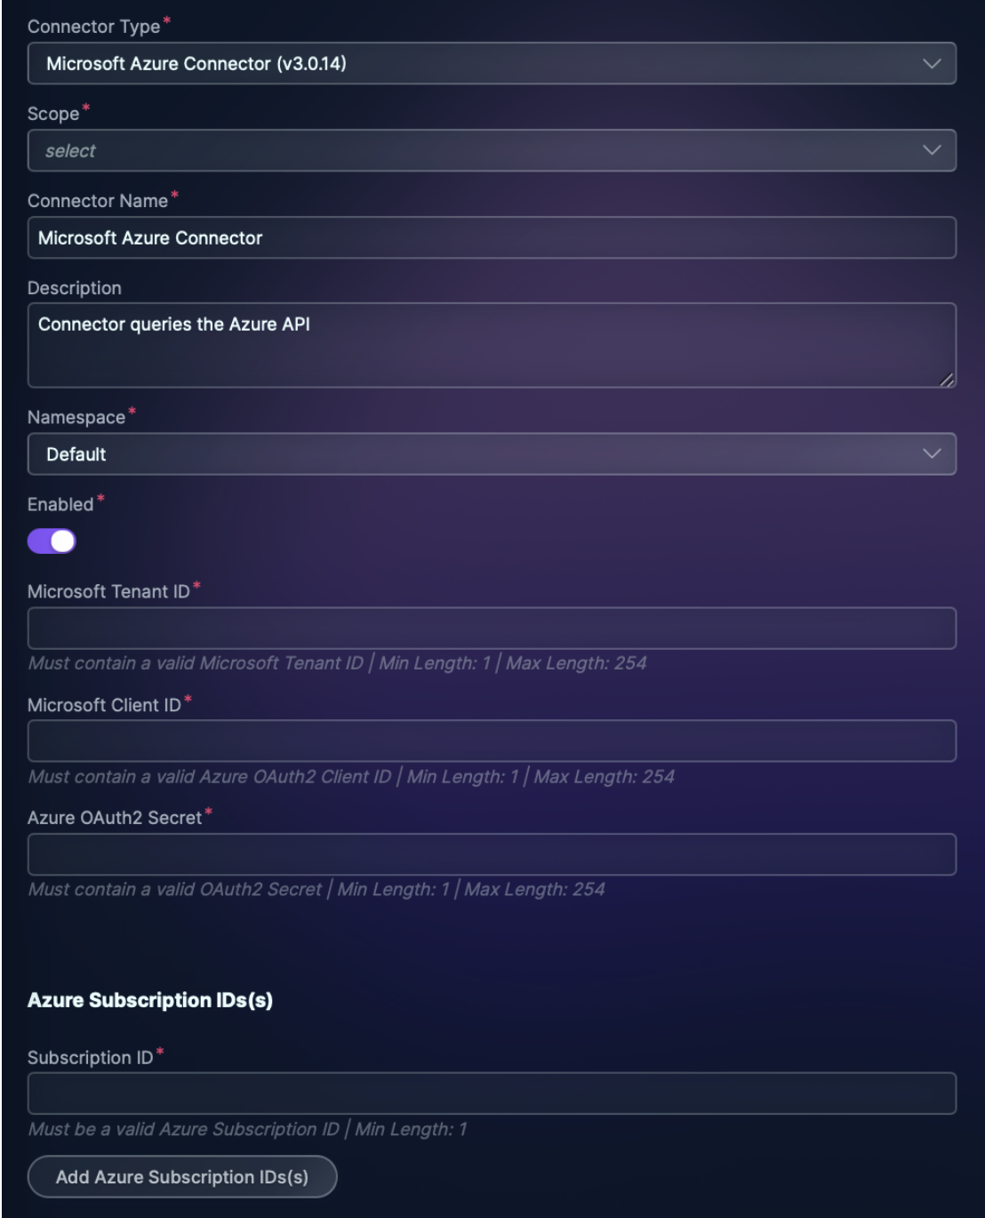Click the Microsoft Tenant ID input

(492, 629)
